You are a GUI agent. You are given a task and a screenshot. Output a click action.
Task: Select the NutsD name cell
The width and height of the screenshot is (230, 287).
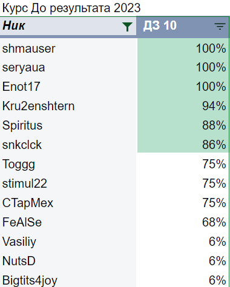(x=68, y=261)
